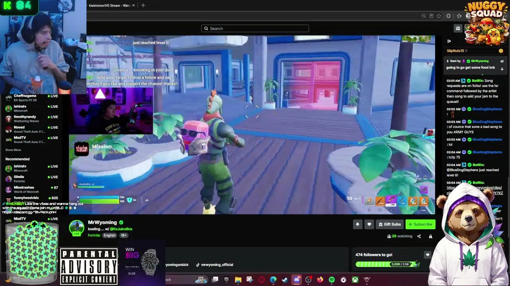Click the Windows taskbar search box
The width and height of the screenshot is (510, 286).
coord(186,280)
